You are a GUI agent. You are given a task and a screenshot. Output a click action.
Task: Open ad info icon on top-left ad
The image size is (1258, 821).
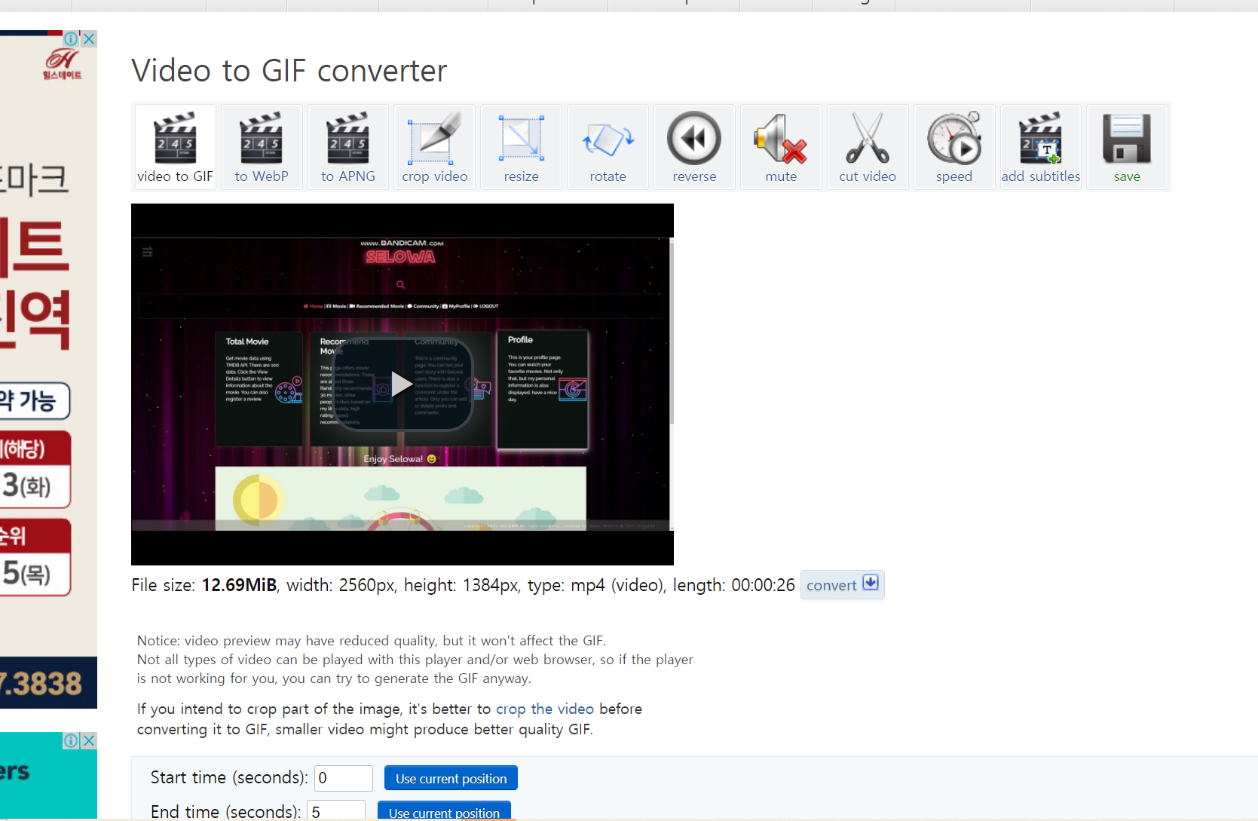(71, 38)
